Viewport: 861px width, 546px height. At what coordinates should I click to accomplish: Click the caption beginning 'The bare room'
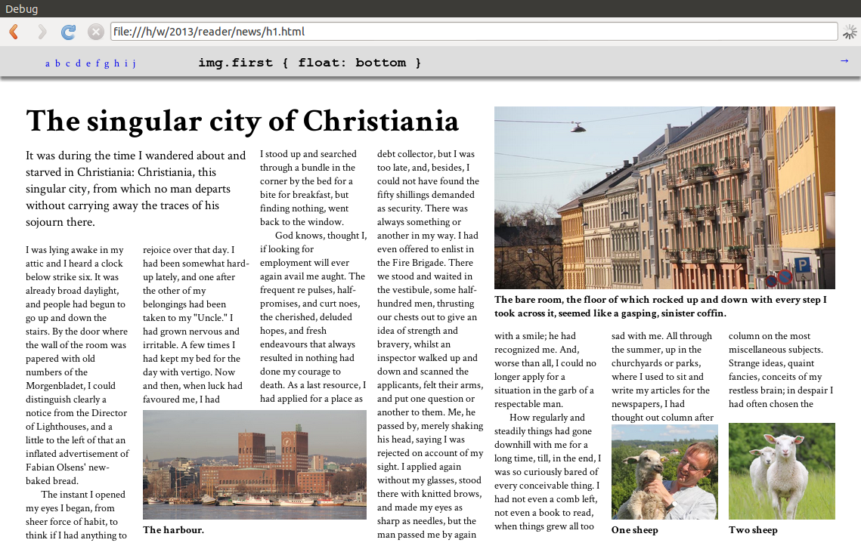[x=661, y=306]
